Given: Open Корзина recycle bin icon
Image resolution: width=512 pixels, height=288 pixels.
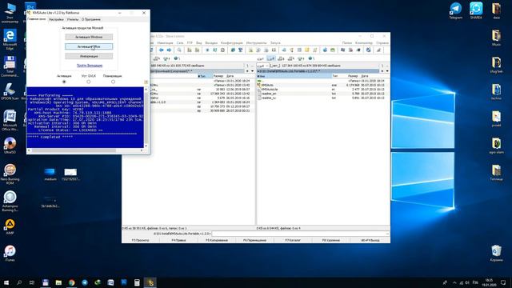Looking at the screenshot, I should [496, 254].
